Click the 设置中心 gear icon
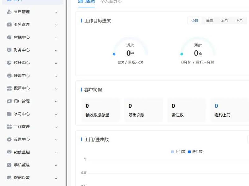 point(9,139)
